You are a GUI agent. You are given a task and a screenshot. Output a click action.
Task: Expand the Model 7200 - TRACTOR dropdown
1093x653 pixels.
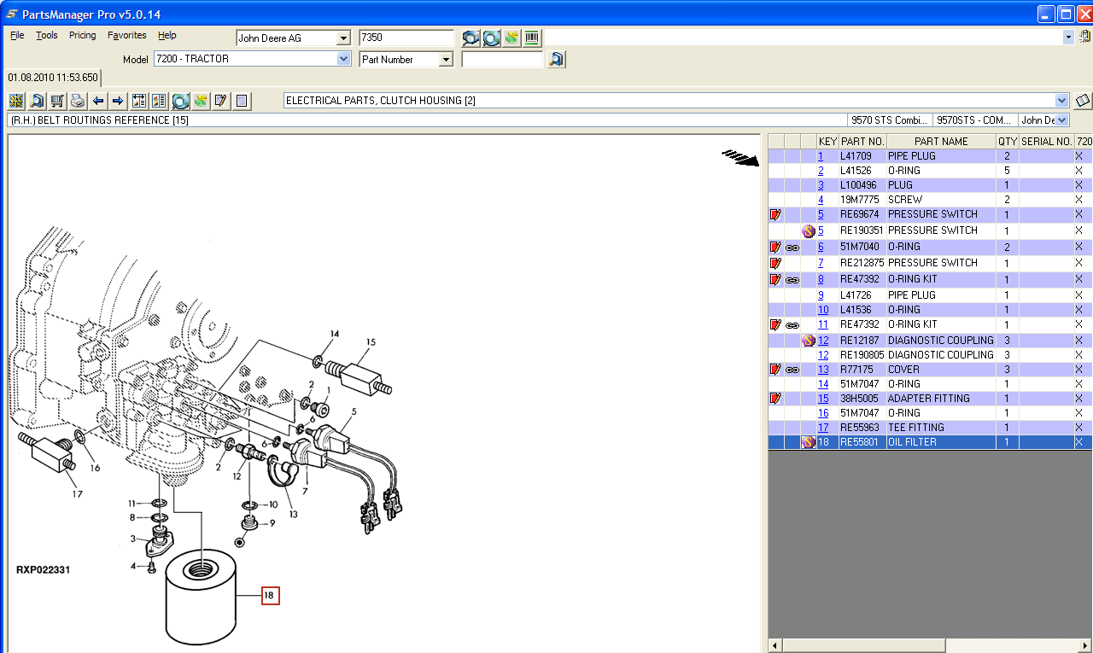tap(343, 59)
